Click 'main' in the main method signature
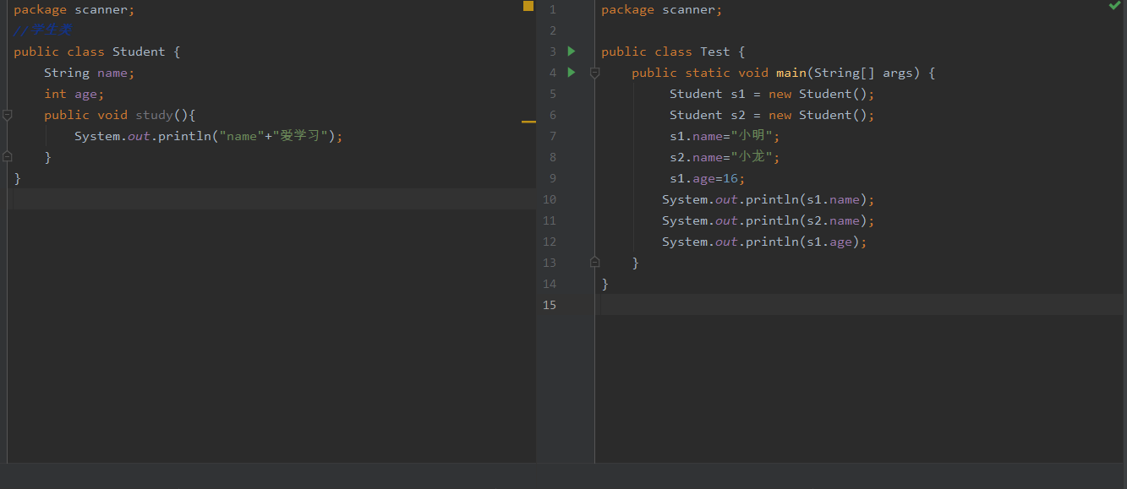 coord(791,73)
